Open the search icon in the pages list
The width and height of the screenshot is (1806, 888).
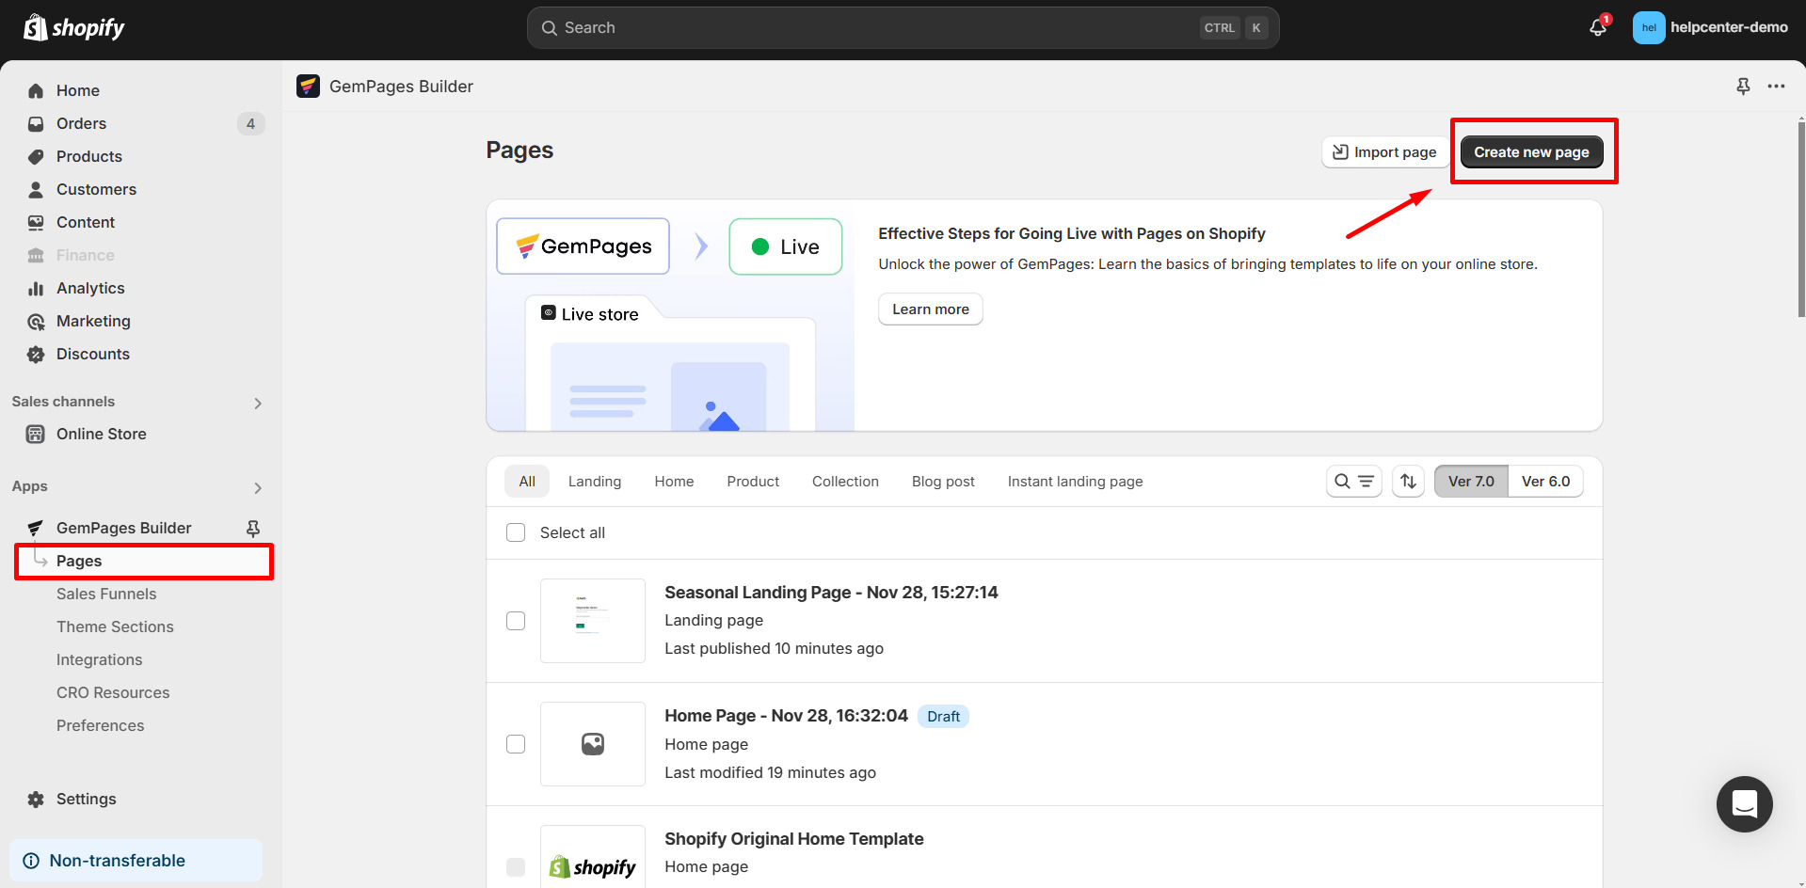point(1341,481)
